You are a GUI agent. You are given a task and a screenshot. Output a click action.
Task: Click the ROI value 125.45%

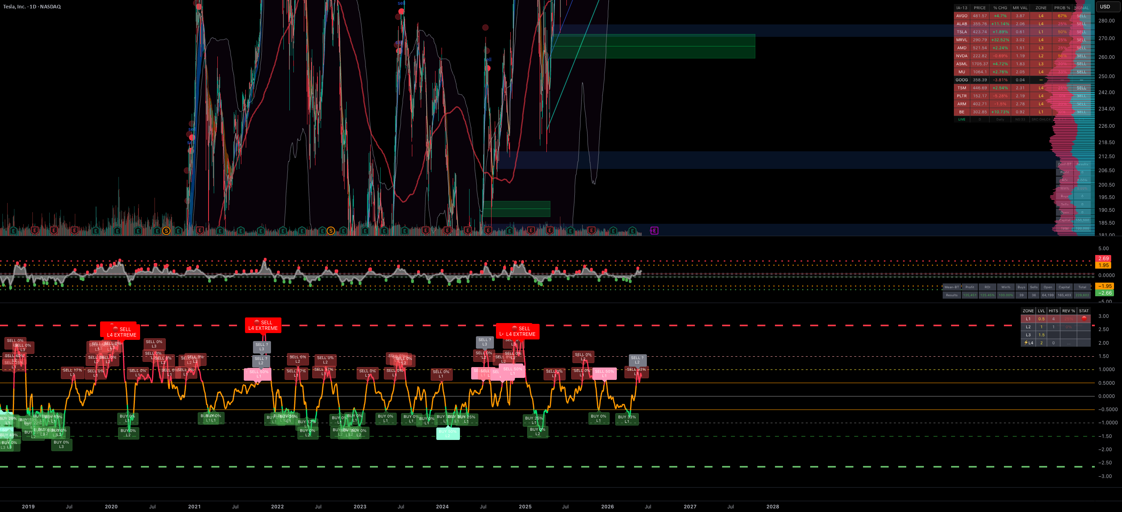pos(988,295)
